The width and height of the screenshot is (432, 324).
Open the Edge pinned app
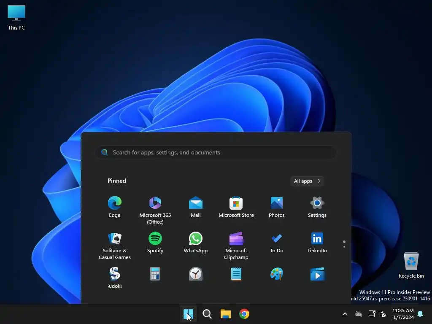[115, 207]
